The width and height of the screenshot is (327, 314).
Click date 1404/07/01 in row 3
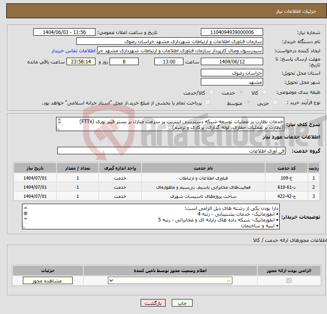(x=35, y=196)
